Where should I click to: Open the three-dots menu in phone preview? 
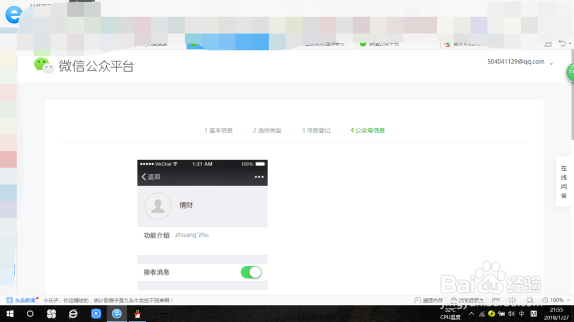point(259,177)
